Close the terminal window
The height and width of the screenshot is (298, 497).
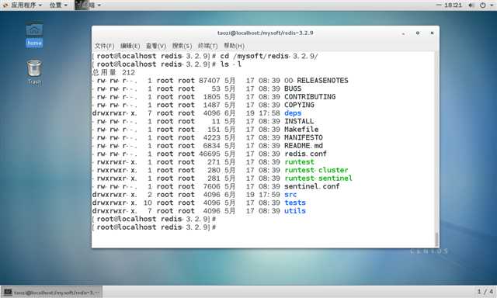coord(432,33)
